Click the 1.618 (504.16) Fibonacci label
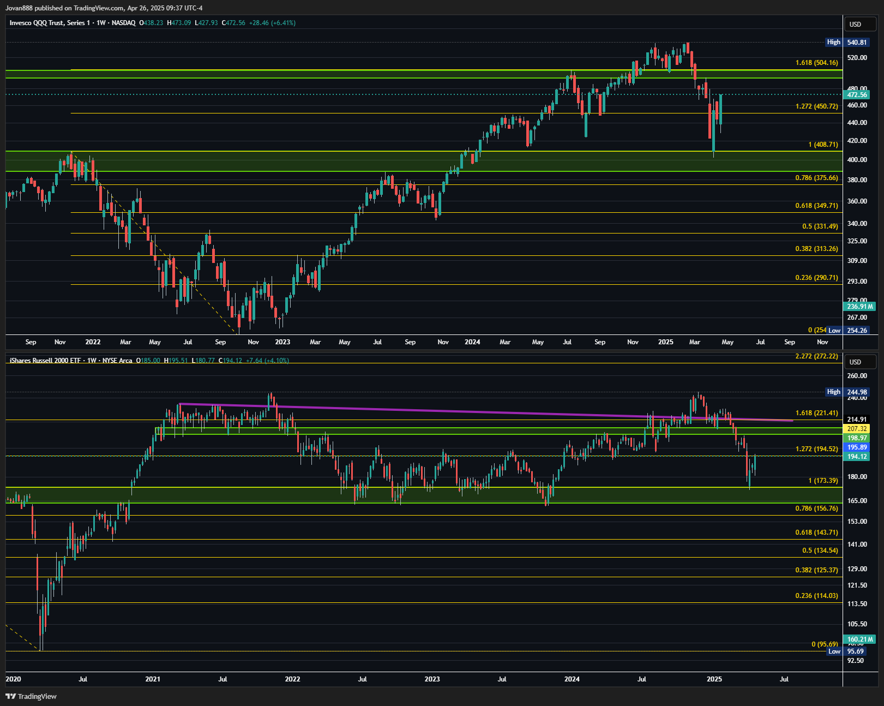This screenshot has height=706, width=884. tap(816, 63)
